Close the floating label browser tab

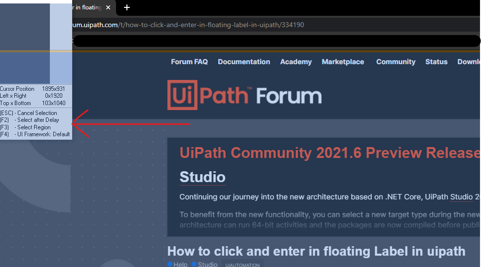click(108, 7)
